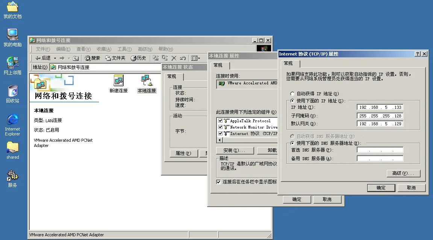This screenshot has width=433, height=240.
Task: Open 编辑(E) menu
Action: click(x=63, y=49)
